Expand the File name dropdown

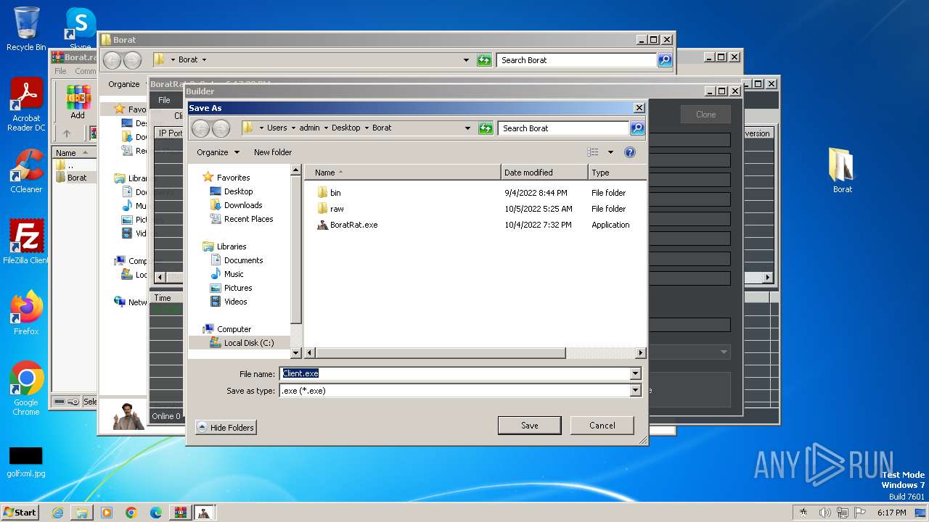[x=636, y=373]
